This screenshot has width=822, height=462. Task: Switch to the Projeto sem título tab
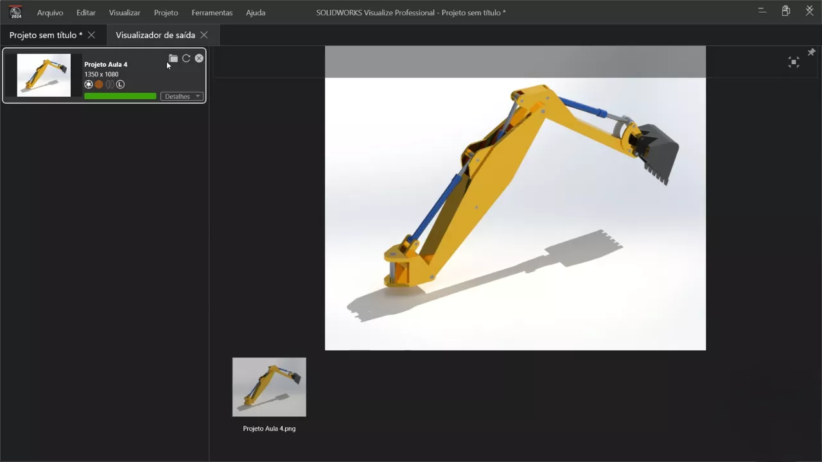[x=46, y=35]
